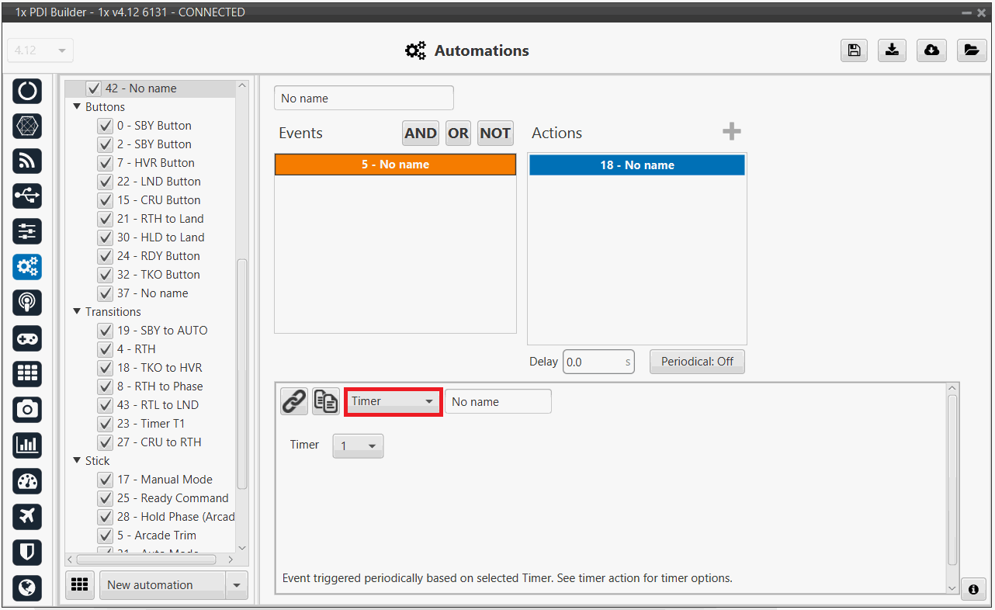Click the AND logic button
The width and height of the screenshot is (995, 610).
click(x=420, y=133)
